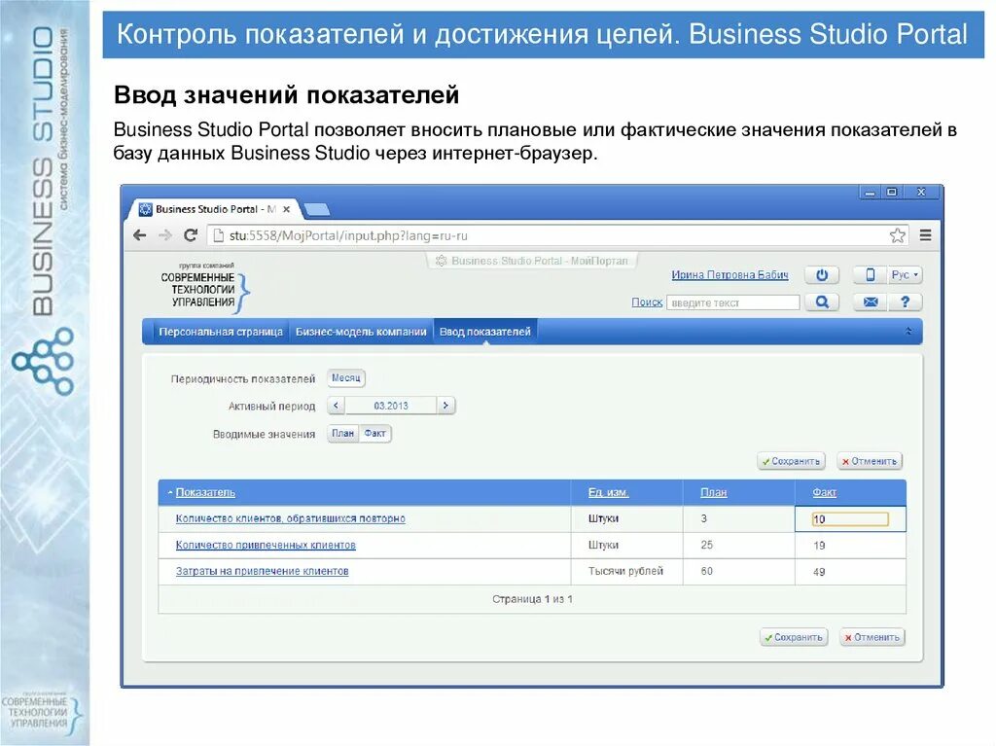Image resolution: width=996 pixels, height=746 pixels.
Task: Toggle entered values to Факт
Action: tap(374, 434)
